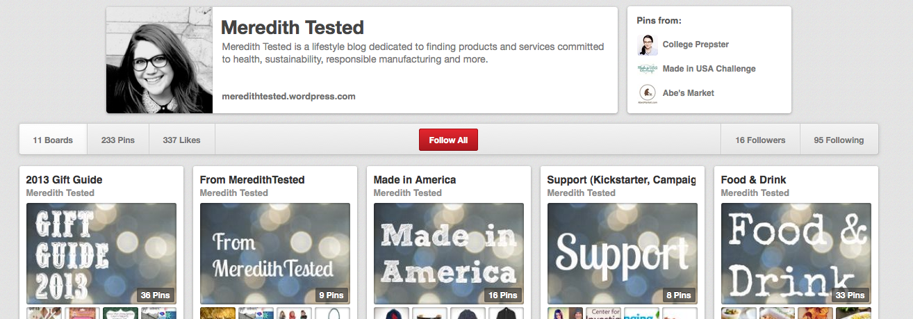Open the Food & Drink board cover
The height and width of the screenshot is (319, 913).
[x=796, y=253]
